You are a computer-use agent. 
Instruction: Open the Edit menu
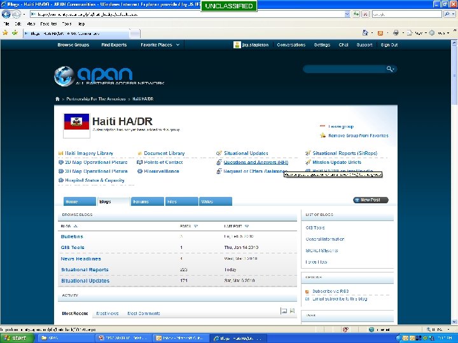18,24
